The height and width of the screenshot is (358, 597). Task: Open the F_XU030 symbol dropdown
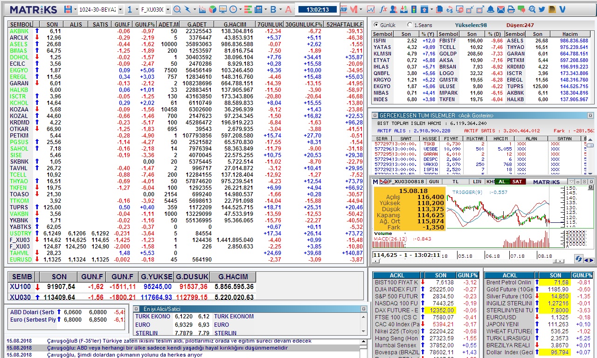pos(168,9)
